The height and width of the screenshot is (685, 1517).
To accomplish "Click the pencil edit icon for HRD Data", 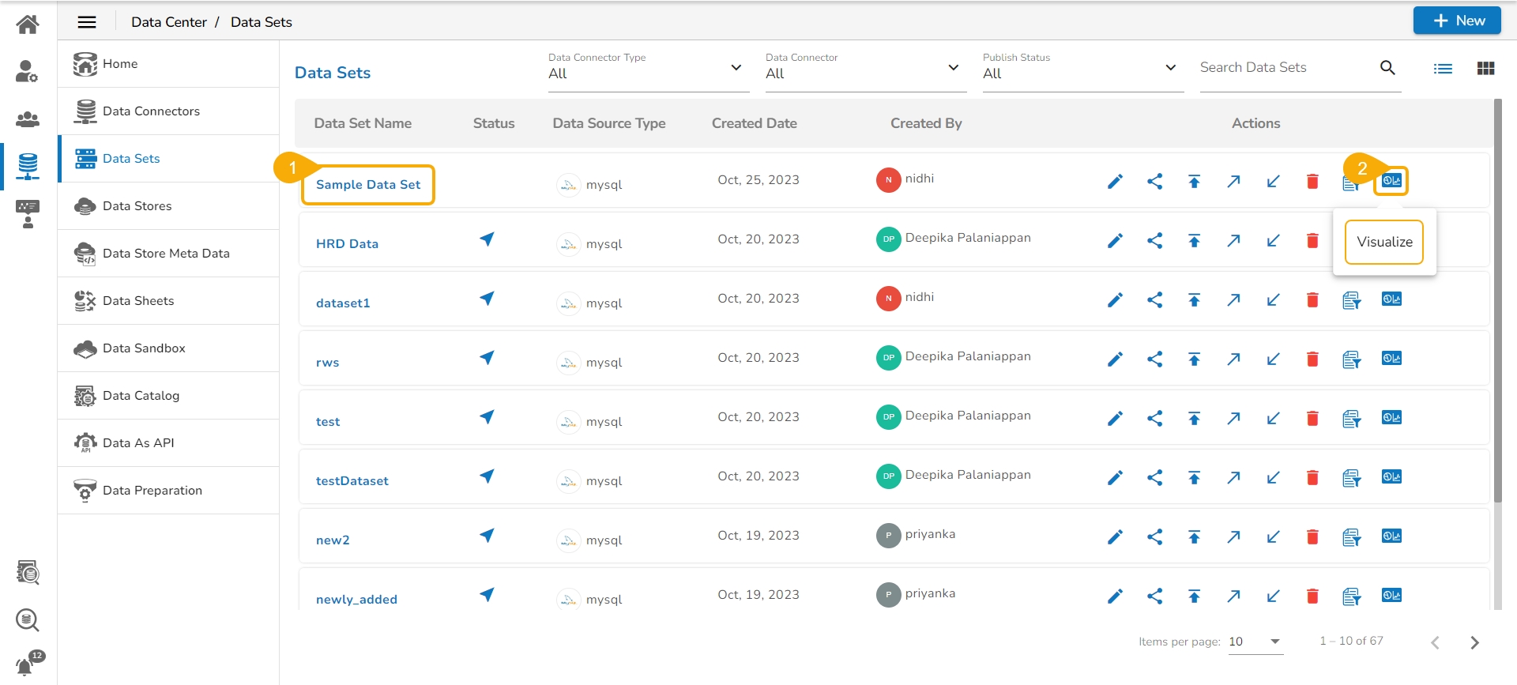I will tap(1115, 241).
